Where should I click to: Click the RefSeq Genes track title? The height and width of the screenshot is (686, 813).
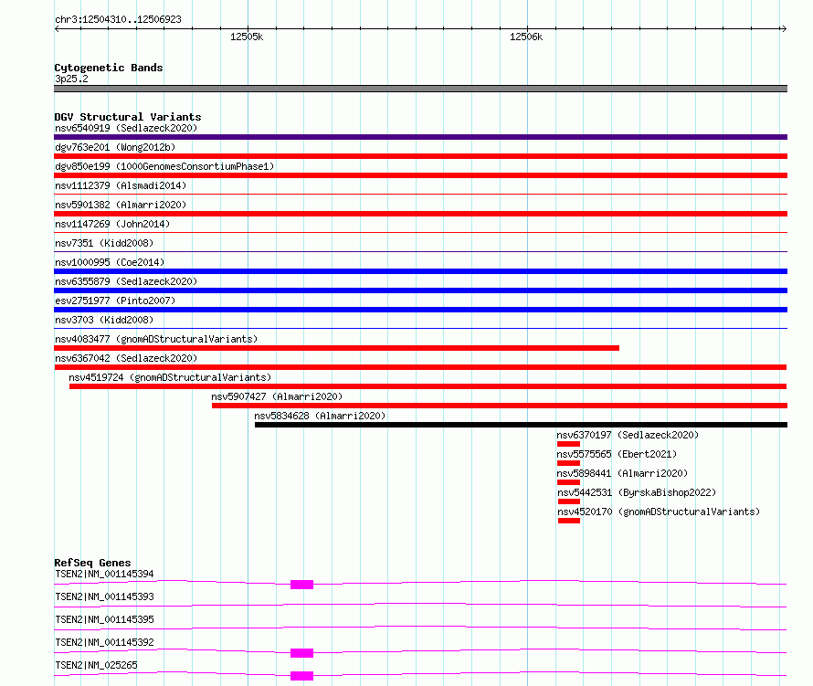coord(92,563)
